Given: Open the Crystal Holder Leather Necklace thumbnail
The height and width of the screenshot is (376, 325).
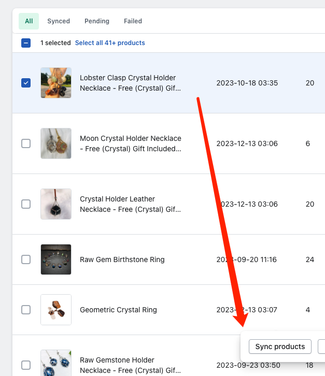Looking at the screenshot, I should click(56, 204).
